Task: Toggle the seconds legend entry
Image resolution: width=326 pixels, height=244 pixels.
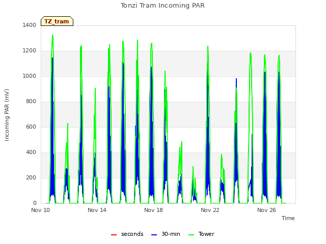Action: pos(127,234)
